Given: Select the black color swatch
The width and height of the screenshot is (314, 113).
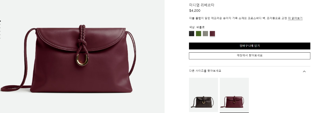Looking at the screenshot, I should tap(192, 33).
